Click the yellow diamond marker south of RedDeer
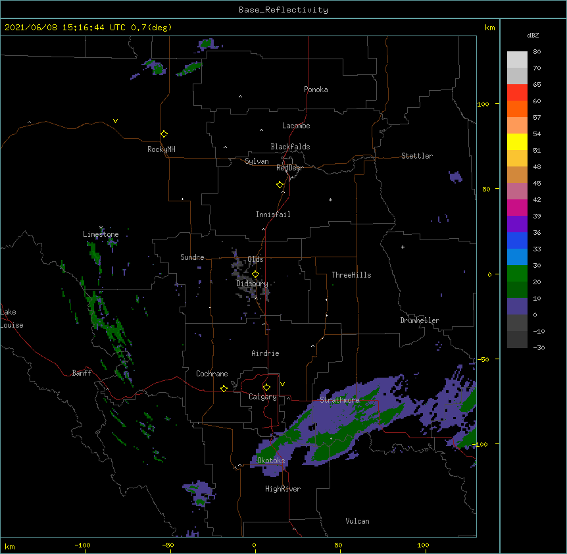 click(280, 185)
